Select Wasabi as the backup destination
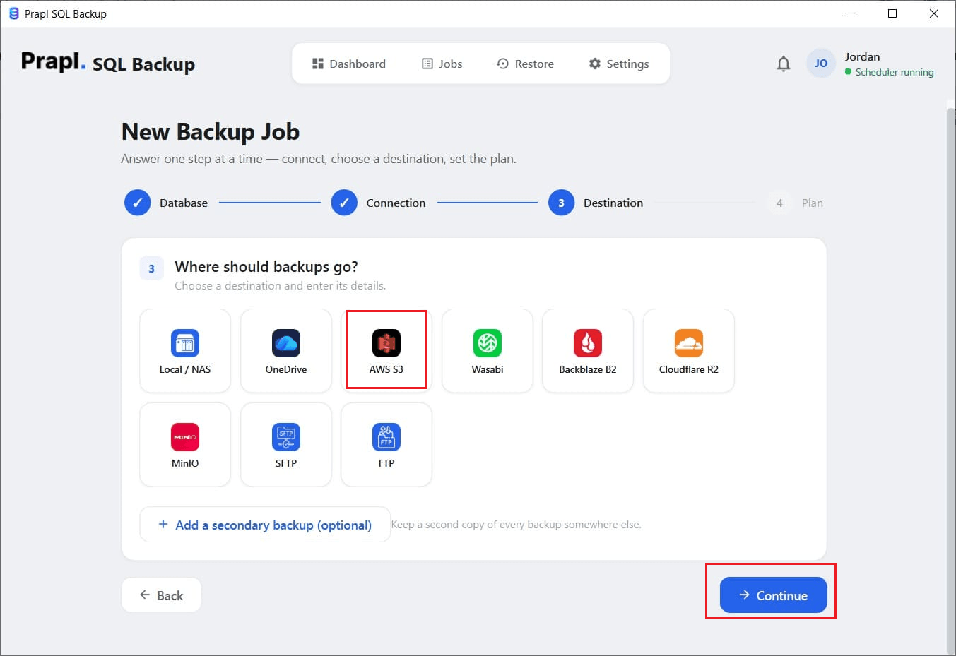This screenshot has width=956, height=656. click(488, 351)
